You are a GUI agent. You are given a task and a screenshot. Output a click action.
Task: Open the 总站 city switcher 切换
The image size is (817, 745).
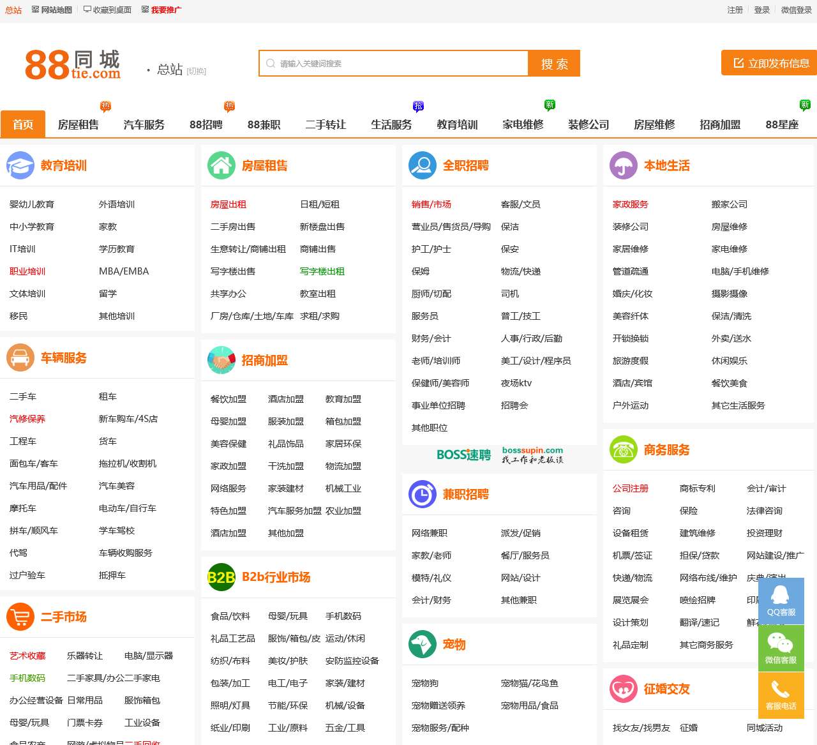point(196,71)
